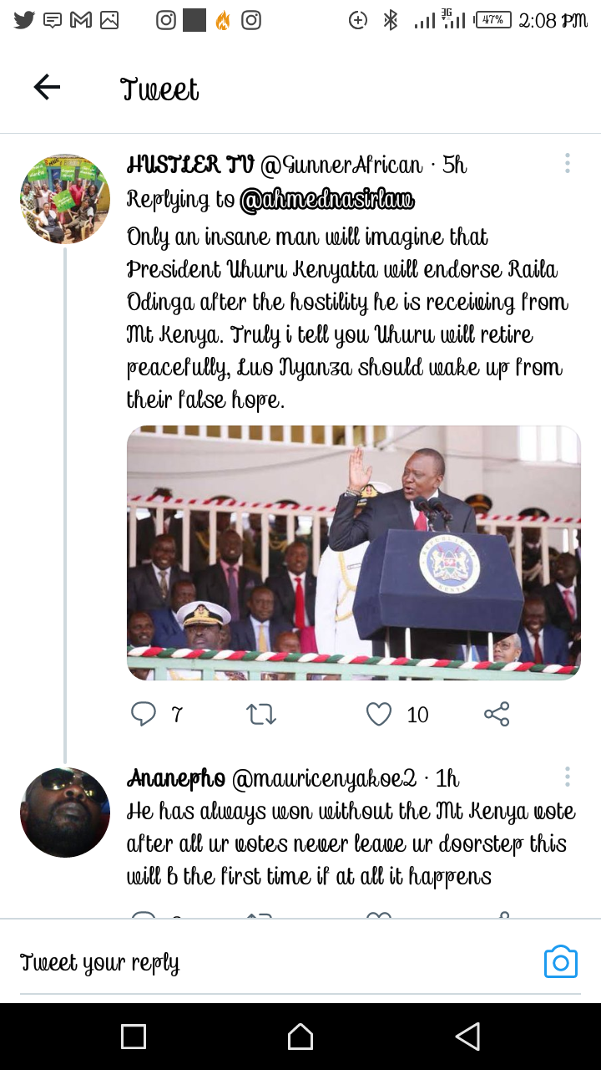Retweet the HUSTLER TV tweet
This screenshot has width=601, height=1070.
[x=261, y=714]
